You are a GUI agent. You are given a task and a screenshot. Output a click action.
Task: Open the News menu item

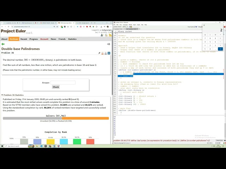[x=53, y=39]
